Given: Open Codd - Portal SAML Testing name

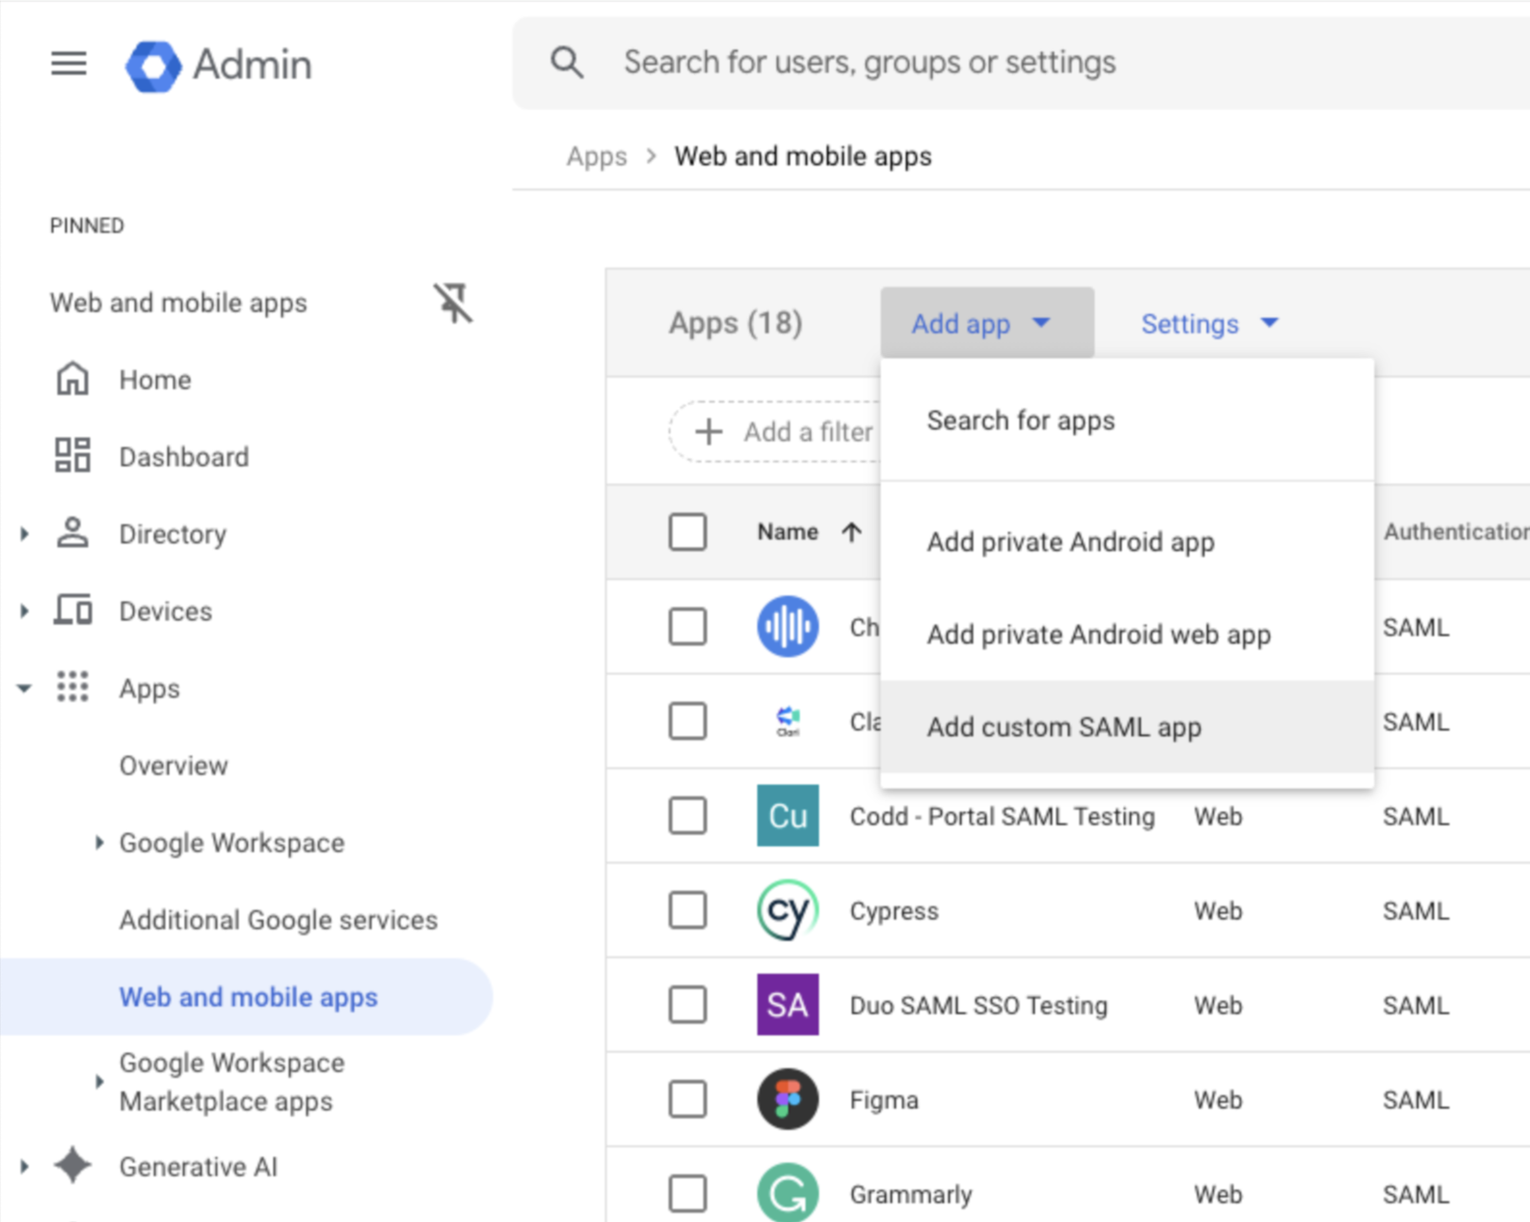Looking at the screenshot, I should [x=1002, y=817].
